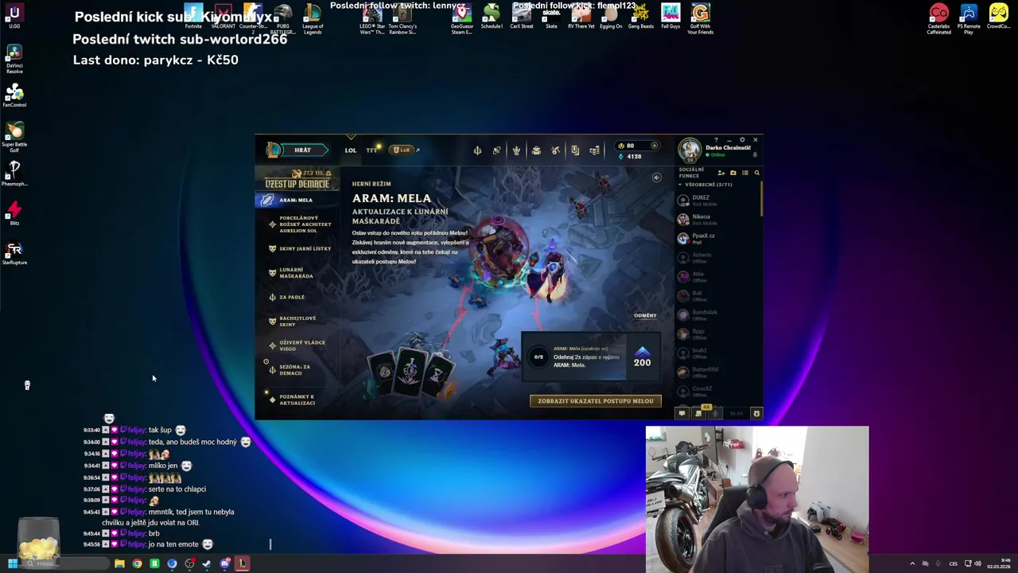Click the plus to purchase RP
Image resolution: width=1018 pixels, height=573 pixels.
click(x=655, y=146)
